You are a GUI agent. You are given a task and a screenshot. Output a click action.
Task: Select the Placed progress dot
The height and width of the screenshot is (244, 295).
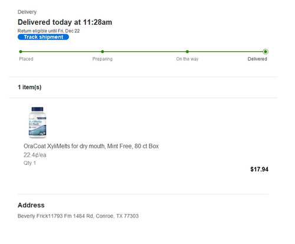tap(21, 52)
